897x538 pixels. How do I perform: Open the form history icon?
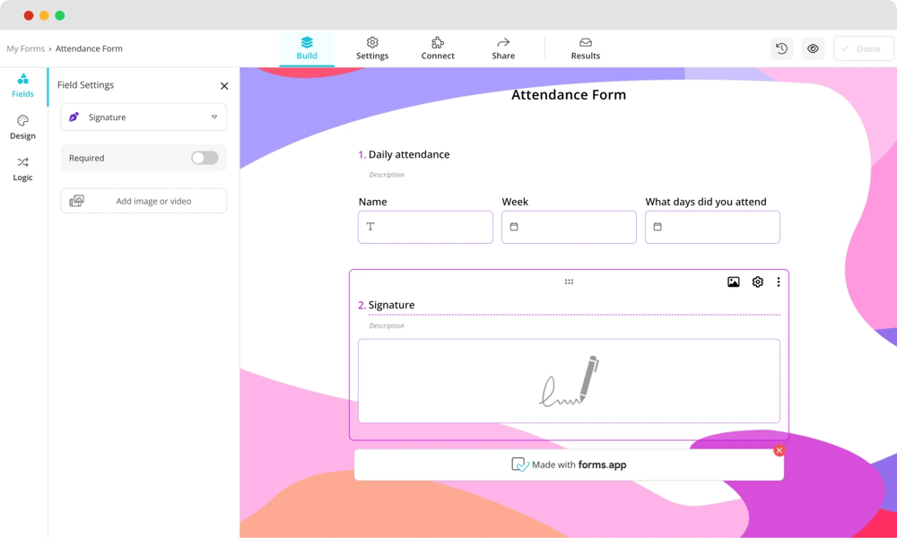(781, 48)
